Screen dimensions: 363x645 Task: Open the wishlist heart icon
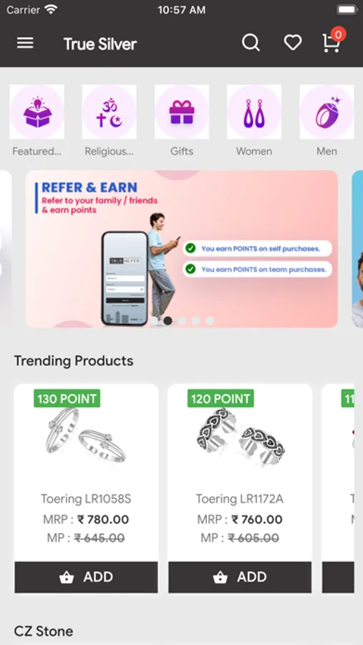tap(293, 43)
